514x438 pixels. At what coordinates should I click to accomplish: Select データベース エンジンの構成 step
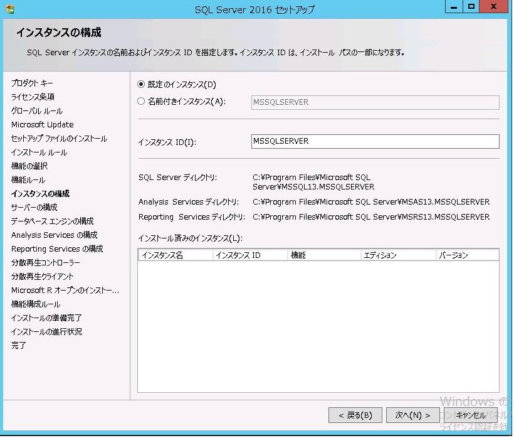click(x=52, y=221)
